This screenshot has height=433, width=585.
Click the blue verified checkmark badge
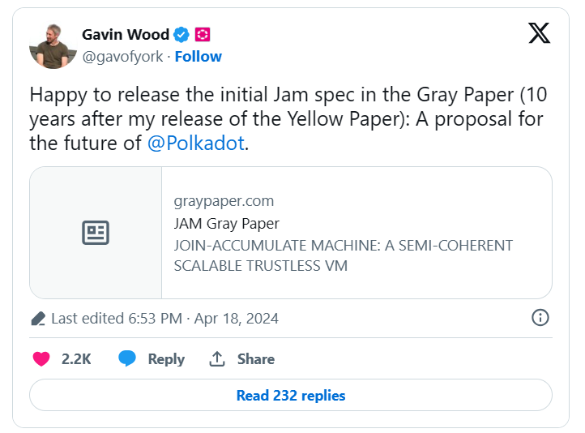(x=182, y=34)
